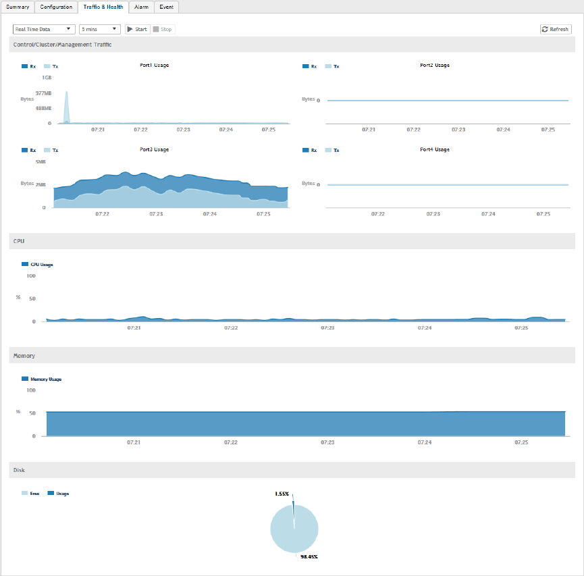The height and width of the screenshot is (576, 584).
Task: Toggle Rx legend swatch in Port1 Usage chart
Action: (x=24, y=66)
